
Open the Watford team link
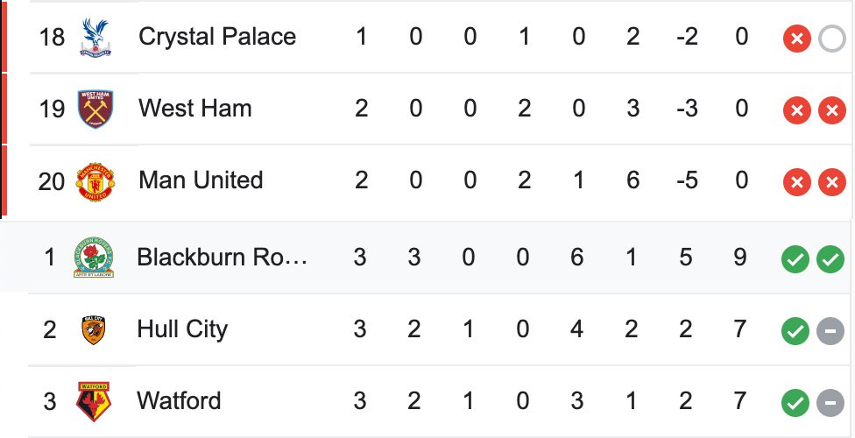[179, 401]
